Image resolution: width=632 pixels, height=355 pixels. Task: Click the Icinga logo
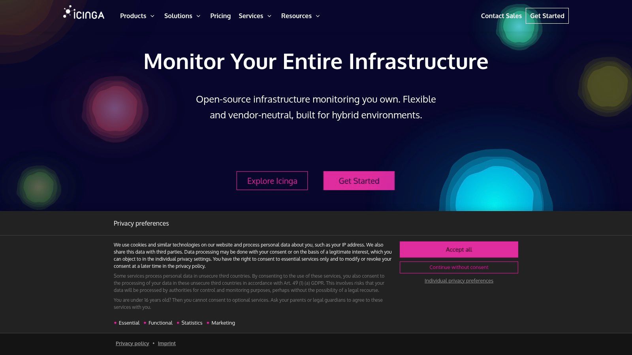(84, 13)
